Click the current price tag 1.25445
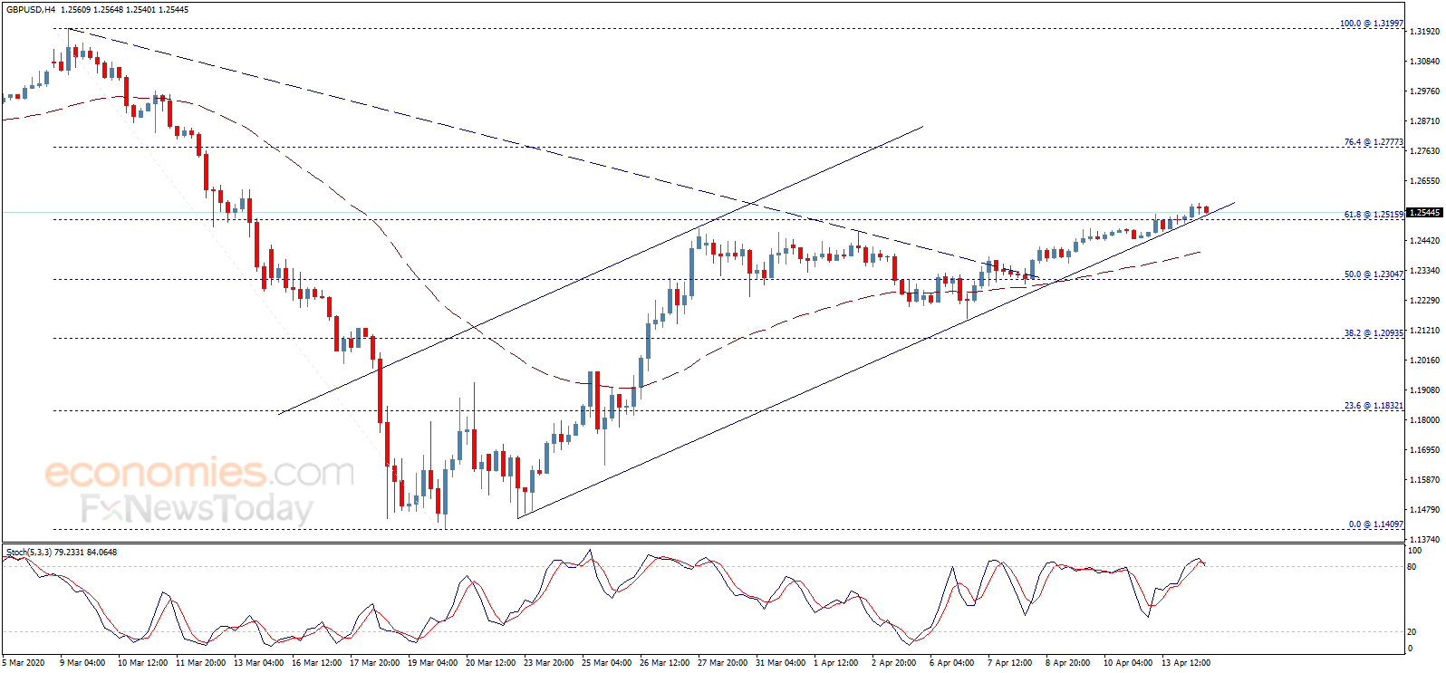Viewport: 1446px width, 673px height. [x=1425, y=213]
